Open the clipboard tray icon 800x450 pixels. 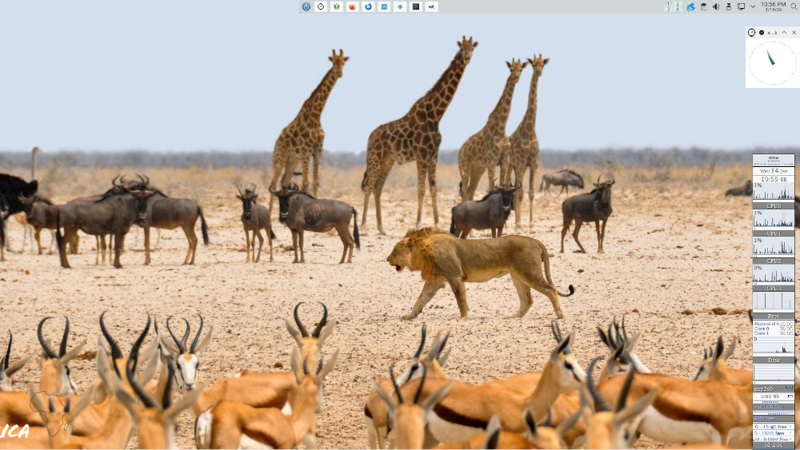tap(703, 6)
